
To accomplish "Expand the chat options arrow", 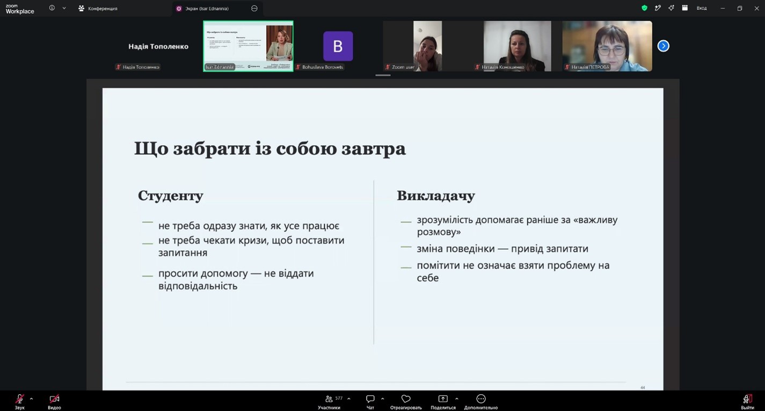I will (x=382, y=399).
